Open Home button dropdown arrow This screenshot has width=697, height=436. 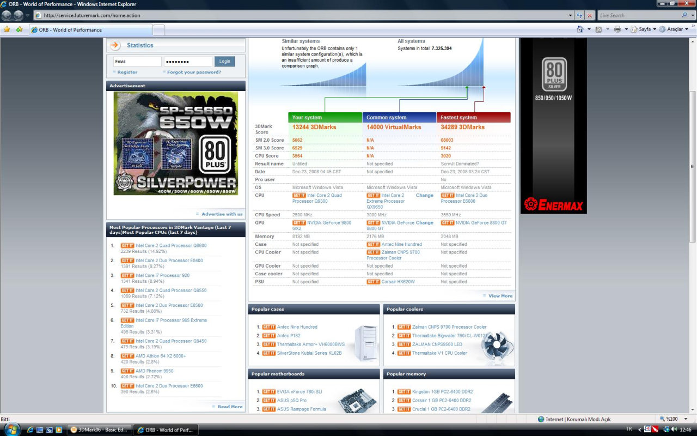click(x=589, y=29)
